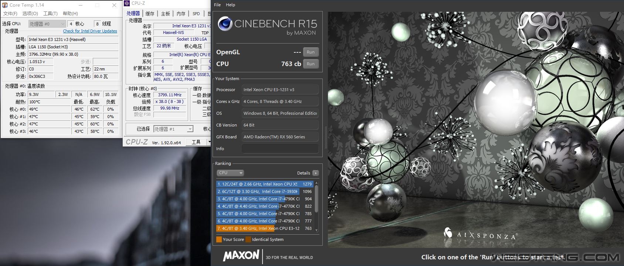This screenshot has height=266, width=624.
Task: Open the 选择 CPU dropdown in Core Temp
Action: (x=47, y=24)
